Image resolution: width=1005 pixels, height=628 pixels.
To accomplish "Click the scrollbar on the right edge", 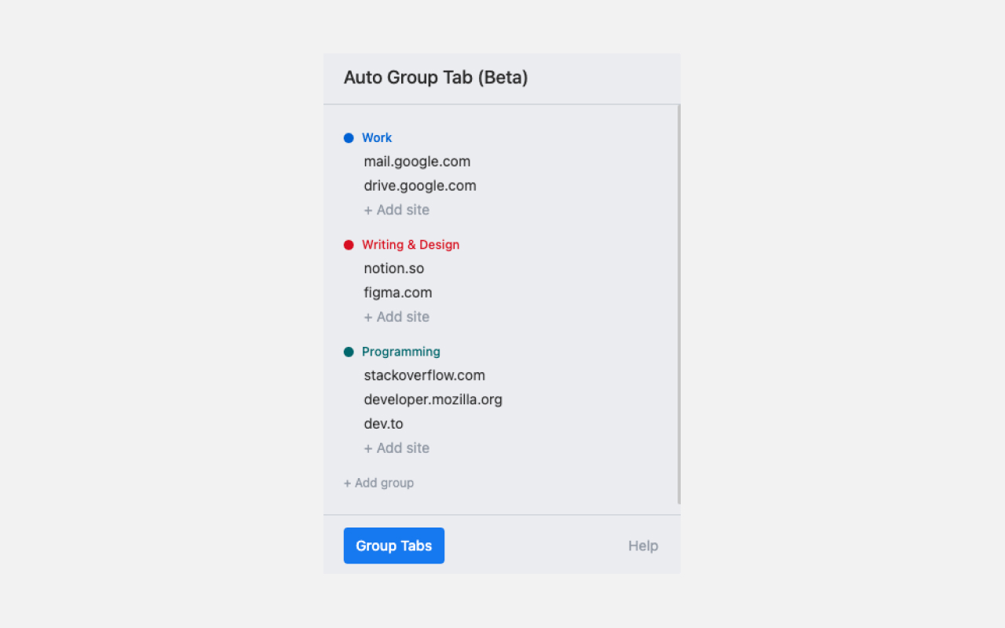I will pyautogui.click(x=677, y=306).
